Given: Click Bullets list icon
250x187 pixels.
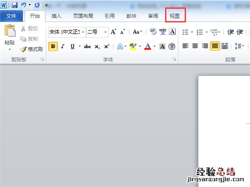Looking at the screenshot, I should [185, 32].
